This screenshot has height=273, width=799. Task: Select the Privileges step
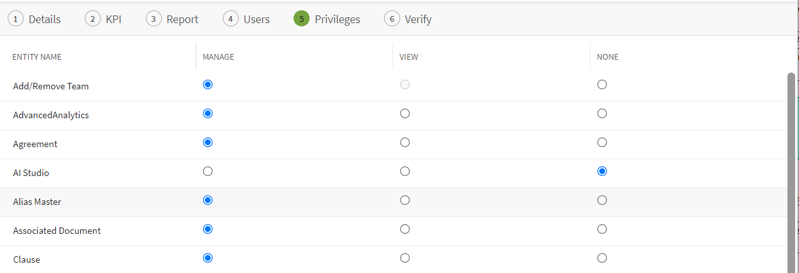[x=328, y=19]
